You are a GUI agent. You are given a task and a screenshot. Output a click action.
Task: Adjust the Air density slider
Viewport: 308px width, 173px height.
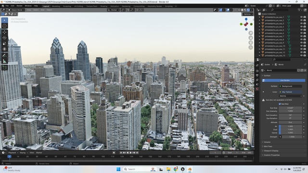click(x=290, y=126)
